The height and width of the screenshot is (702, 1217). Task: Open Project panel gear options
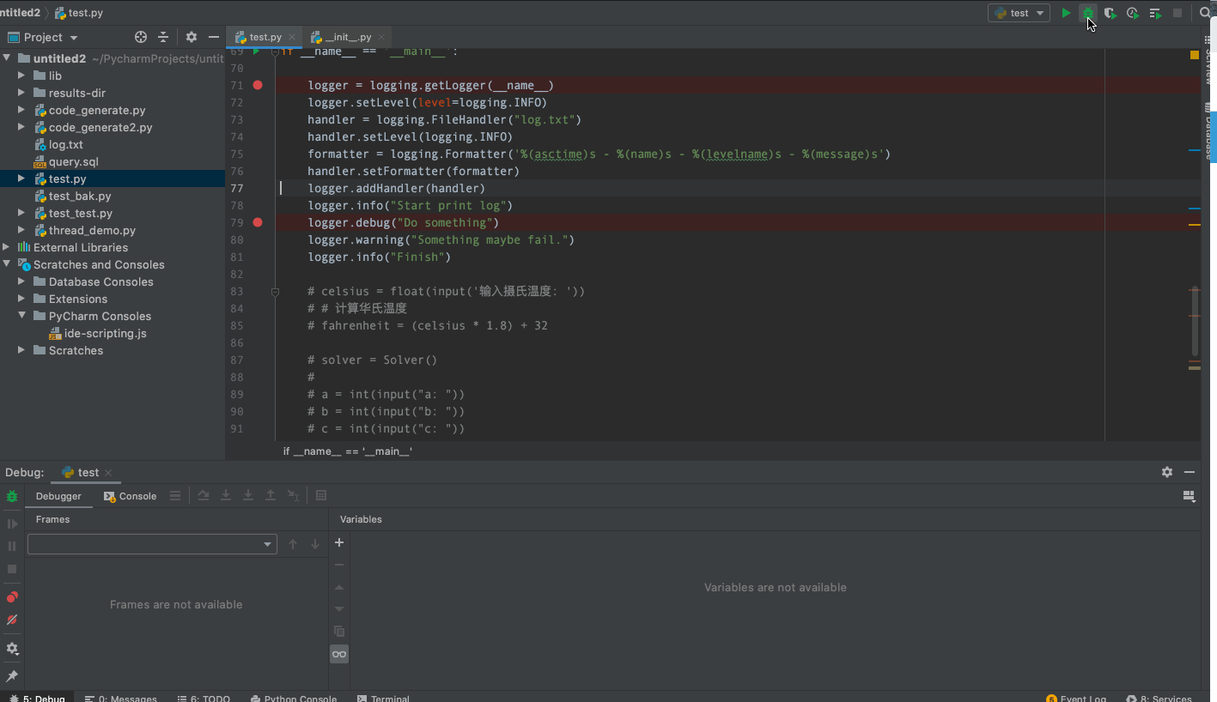192,37
